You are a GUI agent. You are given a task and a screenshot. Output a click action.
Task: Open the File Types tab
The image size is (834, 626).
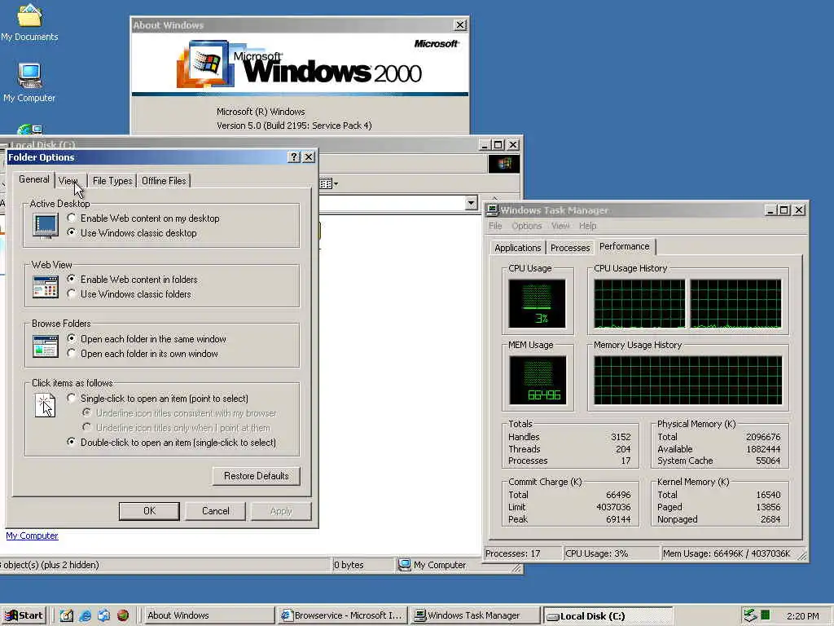(x=112, y=181)
